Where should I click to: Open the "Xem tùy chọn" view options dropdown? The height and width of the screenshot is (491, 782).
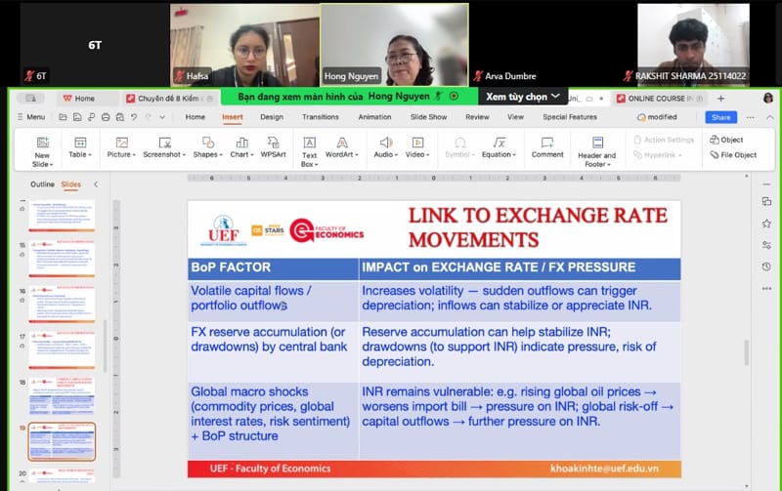tap(525, 97)
